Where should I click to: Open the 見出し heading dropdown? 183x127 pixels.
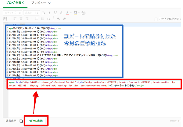31,13
